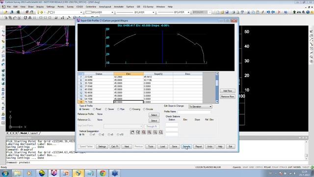Screen dimensions: 314x177
Task: Click the Open file folder icon
Action: pos(222,12)
